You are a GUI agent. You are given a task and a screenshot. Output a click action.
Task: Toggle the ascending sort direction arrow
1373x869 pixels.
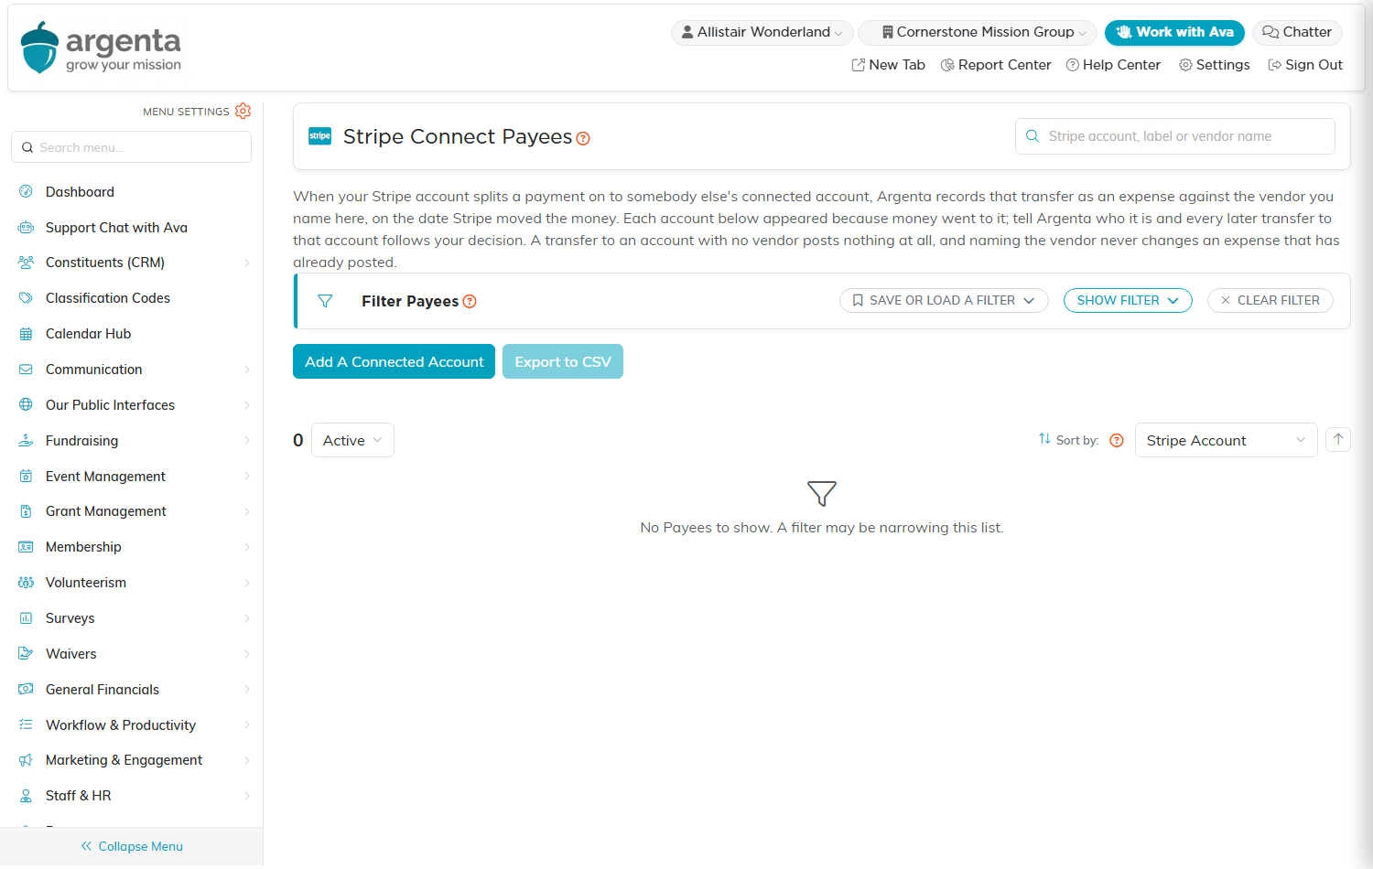coord(1338,440)
